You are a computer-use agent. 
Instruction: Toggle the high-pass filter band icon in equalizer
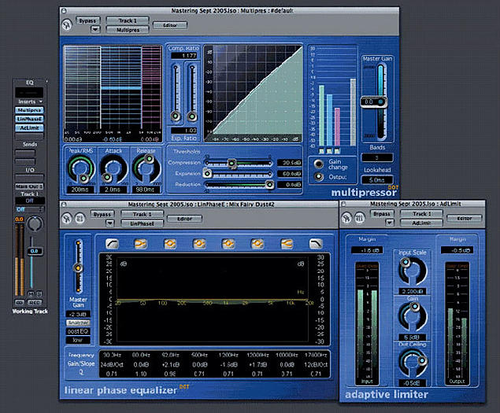point(112,244)
